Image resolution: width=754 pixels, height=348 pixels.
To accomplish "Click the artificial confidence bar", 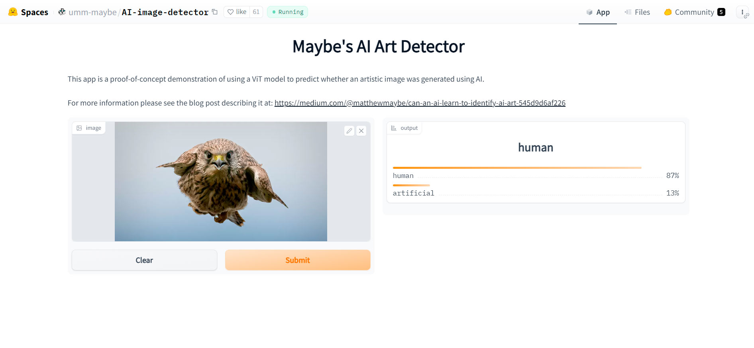I will click(x=411, y=186).
